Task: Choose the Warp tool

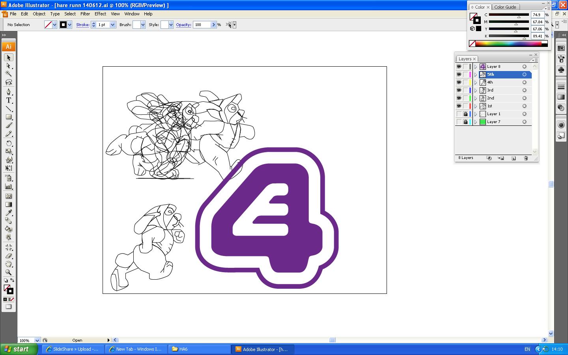Action: point(8,160)
